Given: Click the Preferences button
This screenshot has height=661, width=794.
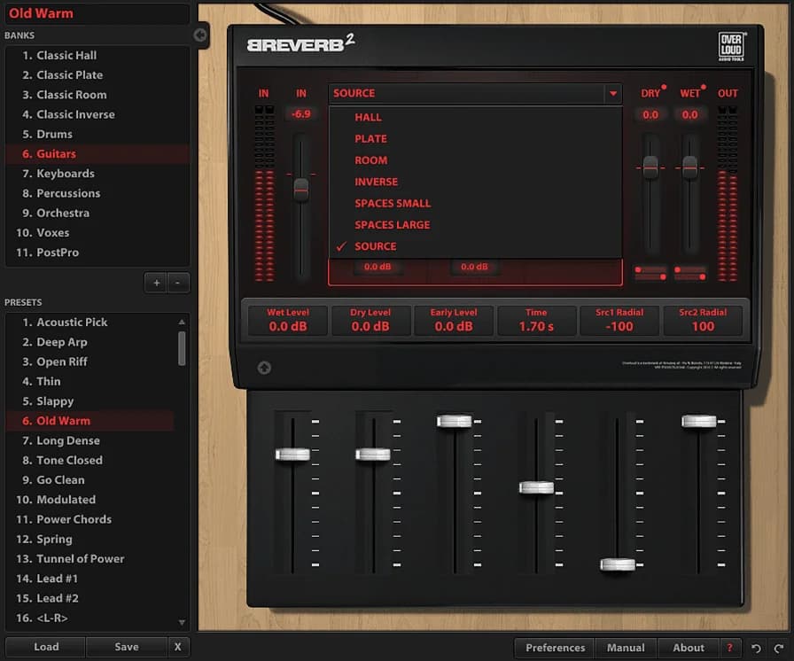Looking at the screenshot, I should pos(555,648).
